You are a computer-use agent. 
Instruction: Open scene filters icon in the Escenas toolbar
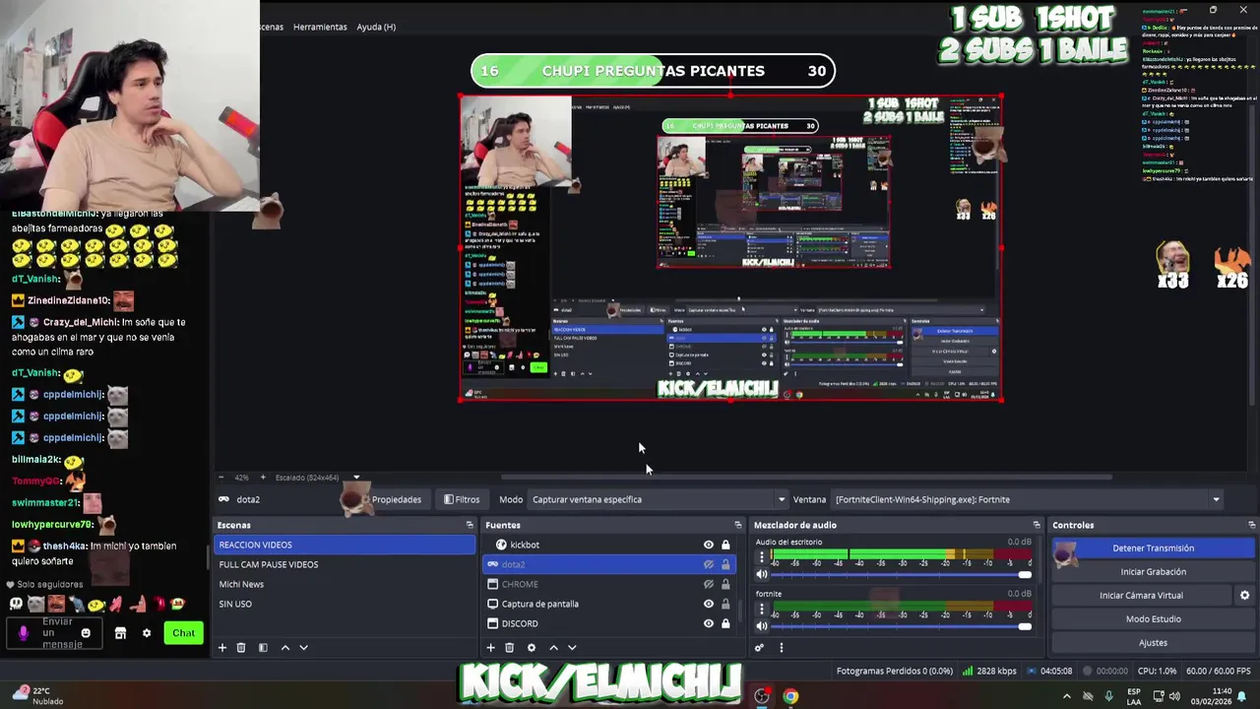(263, 648)
